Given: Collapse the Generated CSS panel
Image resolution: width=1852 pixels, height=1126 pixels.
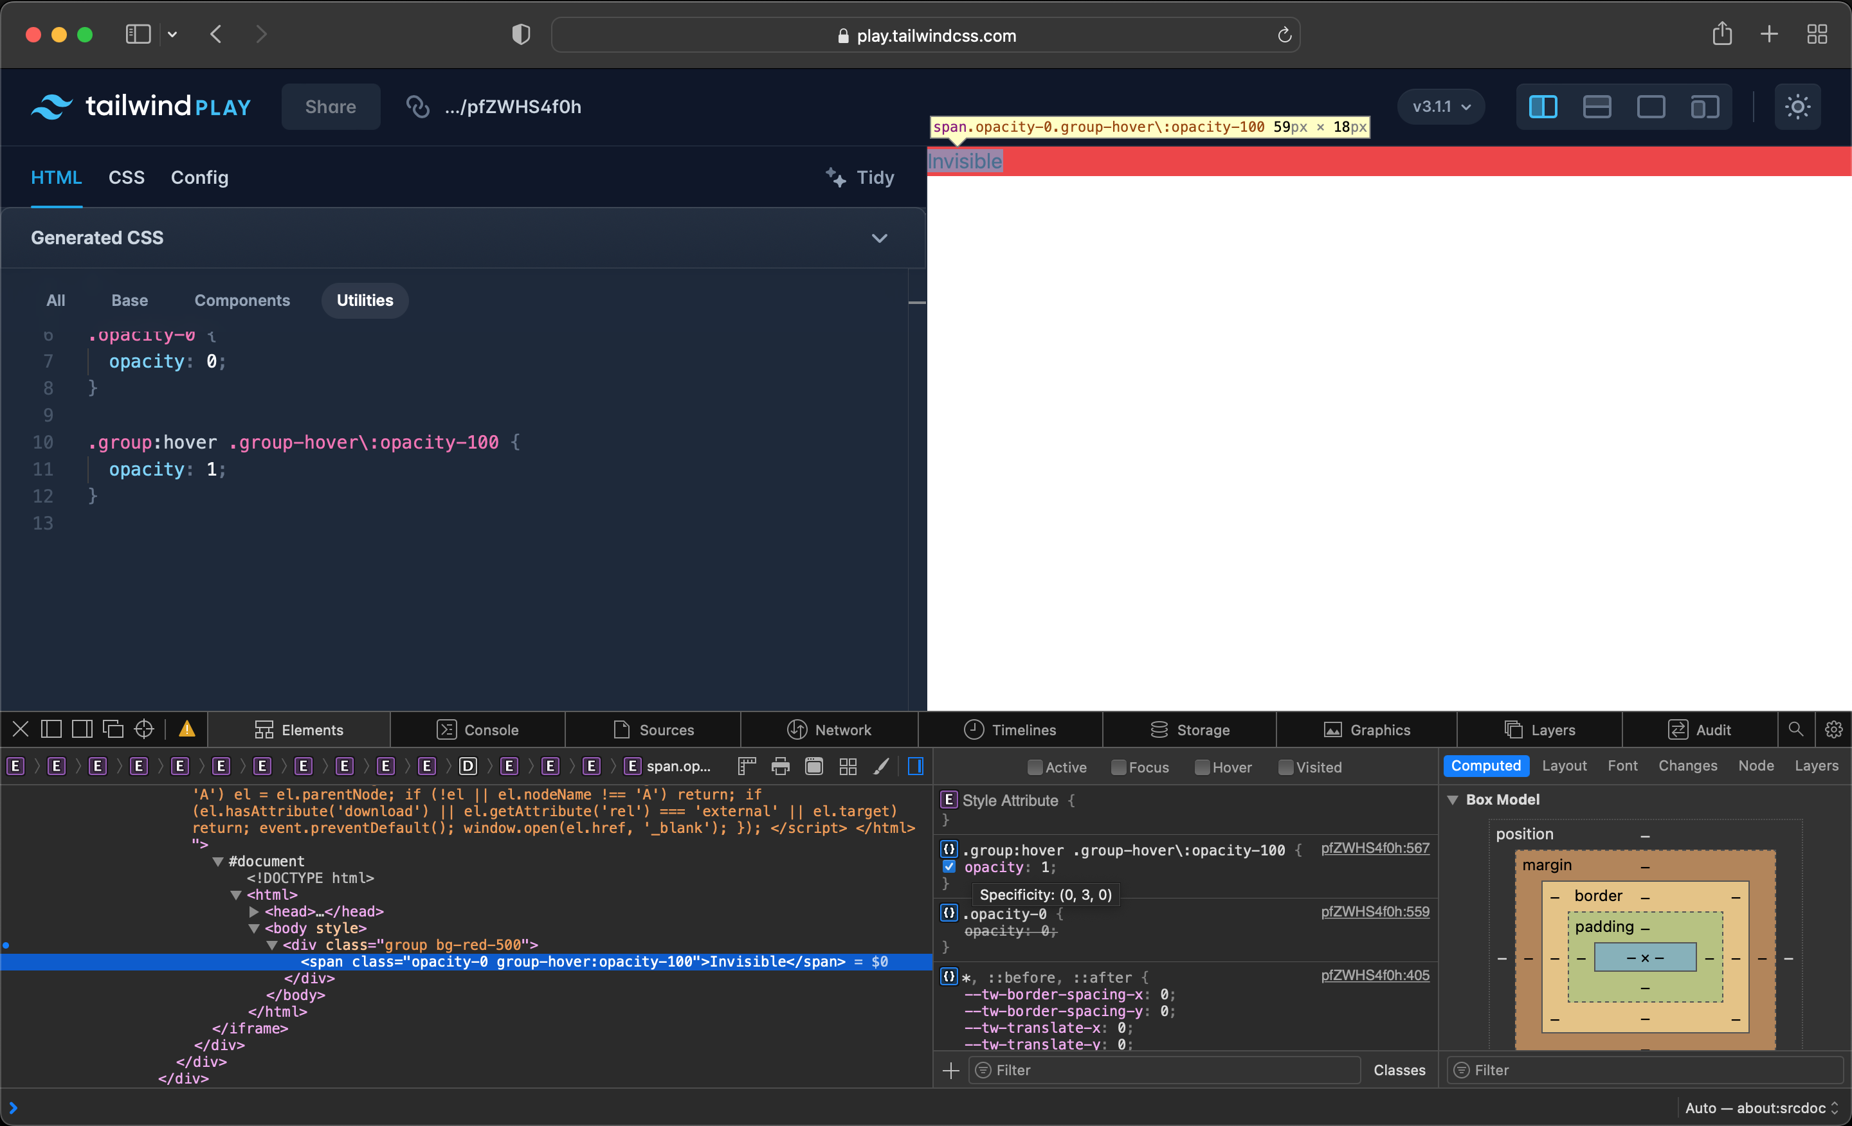Looking at the screenshot, I should pos(880,238).
